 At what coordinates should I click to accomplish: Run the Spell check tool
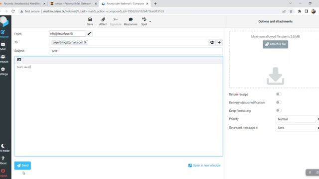pos(144,21)
